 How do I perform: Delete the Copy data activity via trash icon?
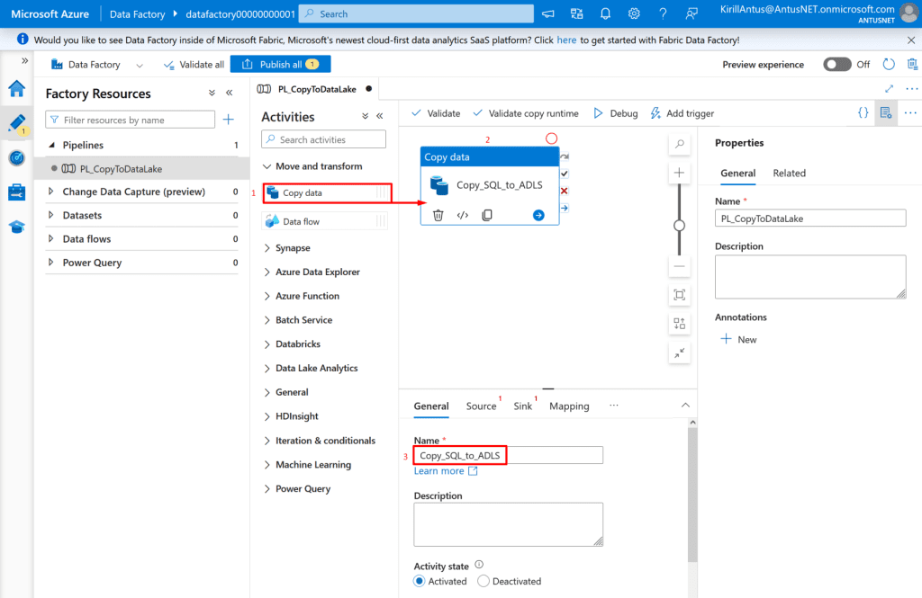coord(438,215)
